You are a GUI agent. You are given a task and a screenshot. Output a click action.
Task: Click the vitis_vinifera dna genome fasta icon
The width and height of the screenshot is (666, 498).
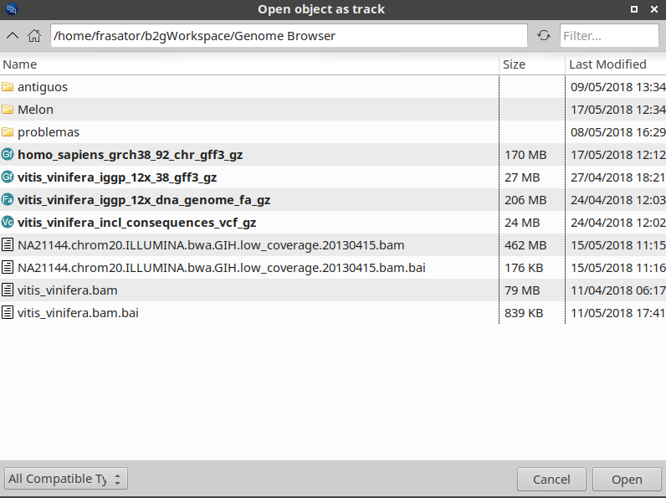8,200
